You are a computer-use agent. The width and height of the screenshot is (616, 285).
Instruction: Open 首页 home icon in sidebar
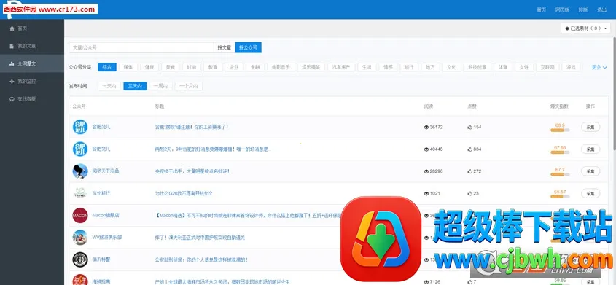tap(12, 28)
